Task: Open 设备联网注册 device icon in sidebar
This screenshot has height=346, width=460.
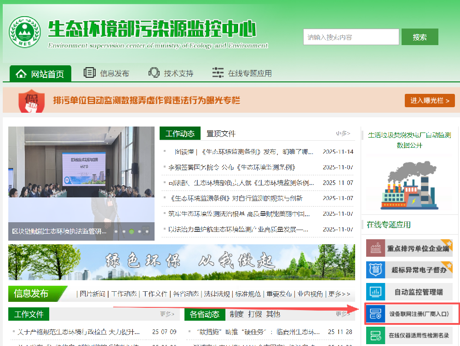Action: [x=375, y=313]
